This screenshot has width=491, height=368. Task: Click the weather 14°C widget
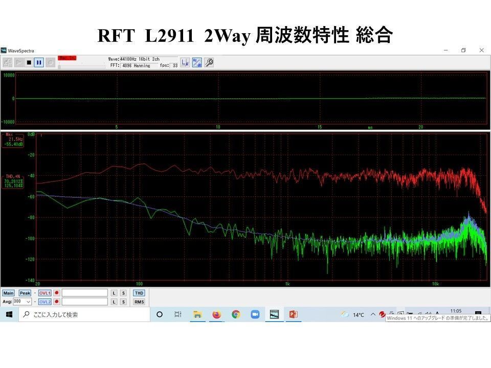352,314
